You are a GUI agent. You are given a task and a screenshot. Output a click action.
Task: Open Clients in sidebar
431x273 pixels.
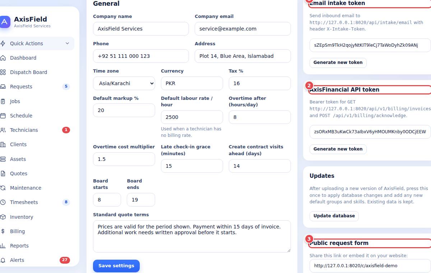pyautogui.click(x=35, y=144)
